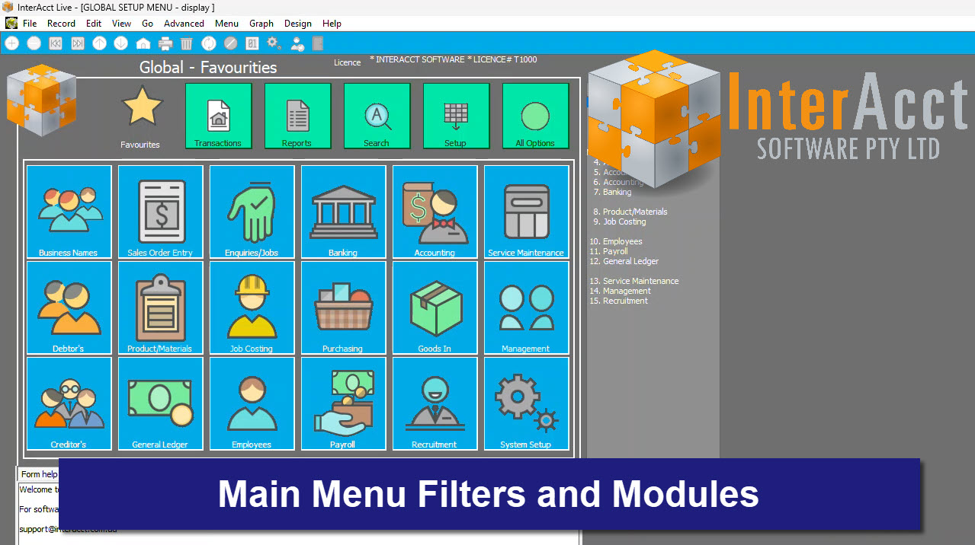Open the General Ledger module tile

tap(161, 403)
